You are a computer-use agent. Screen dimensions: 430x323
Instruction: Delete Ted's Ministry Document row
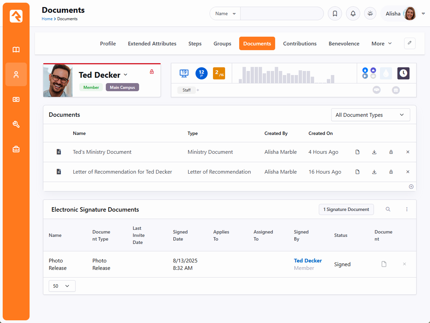coord(408,152)
